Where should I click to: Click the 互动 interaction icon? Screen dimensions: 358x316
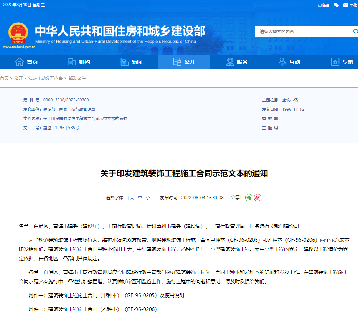tap(282, 62)
